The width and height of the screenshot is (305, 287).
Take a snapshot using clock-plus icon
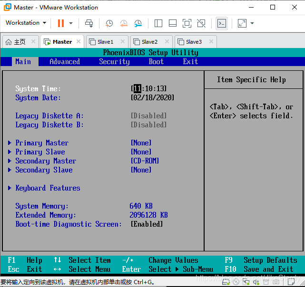(x=109, y=23)
